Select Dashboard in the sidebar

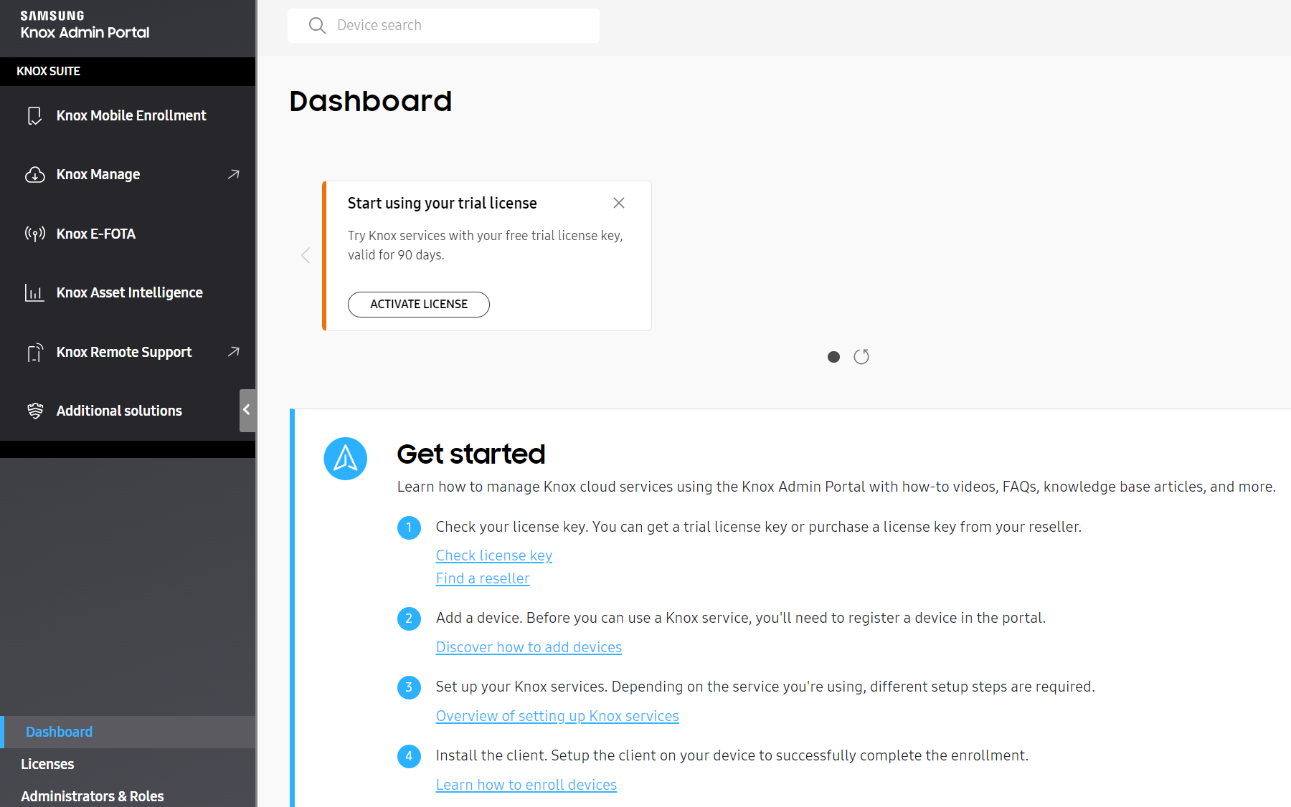tap(128, 732)
